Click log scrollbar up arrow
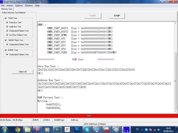The height and width of the screenshot is (133, 178). point(175,23)
